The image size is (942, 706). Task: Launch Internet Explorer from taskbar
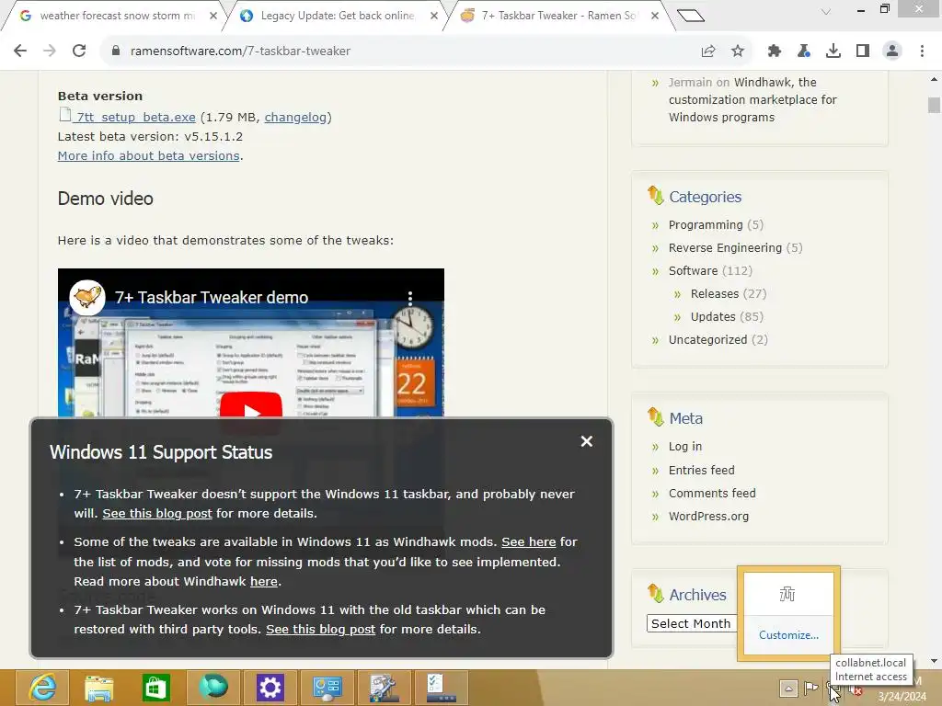pyautogui.click(x=42, y=688)
